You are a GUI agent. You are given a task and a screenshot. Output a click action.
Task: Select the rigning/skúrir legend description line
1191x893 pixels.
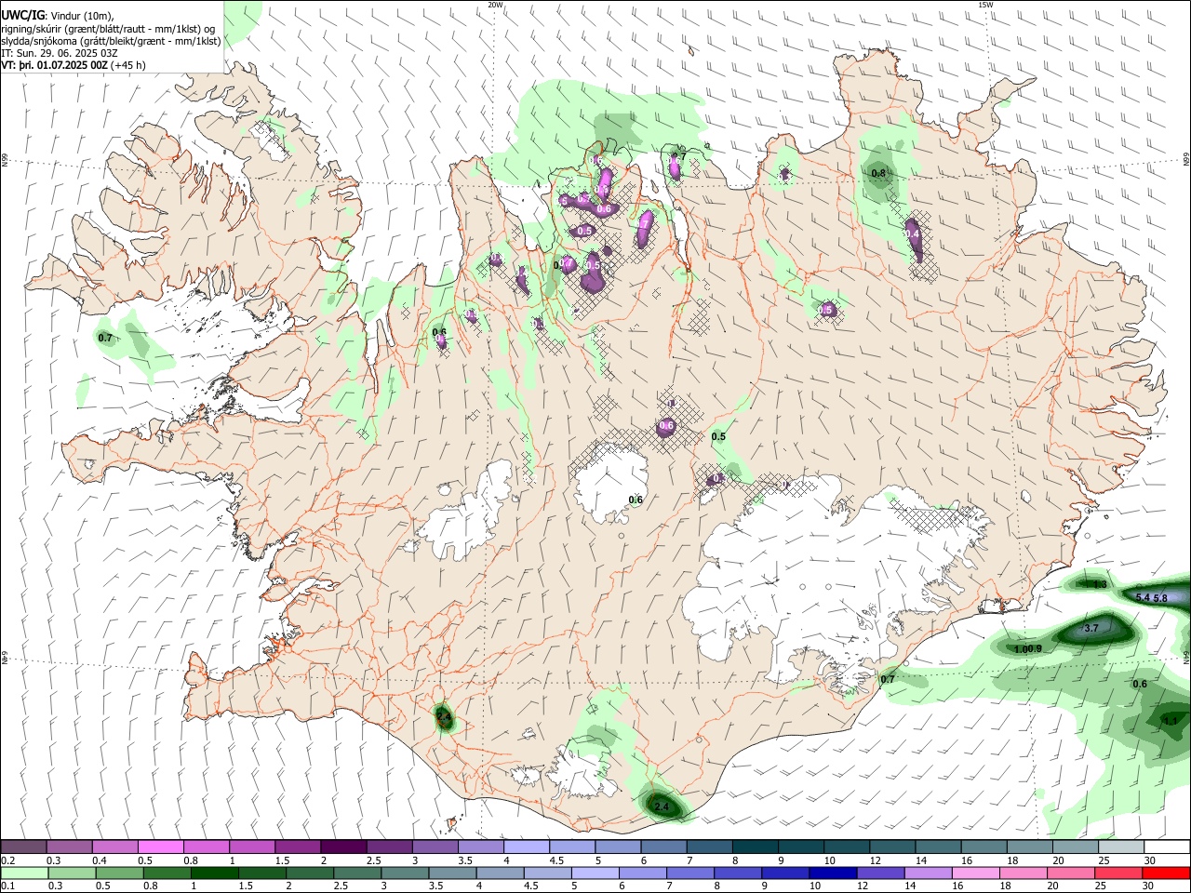(x=108, y=28)
